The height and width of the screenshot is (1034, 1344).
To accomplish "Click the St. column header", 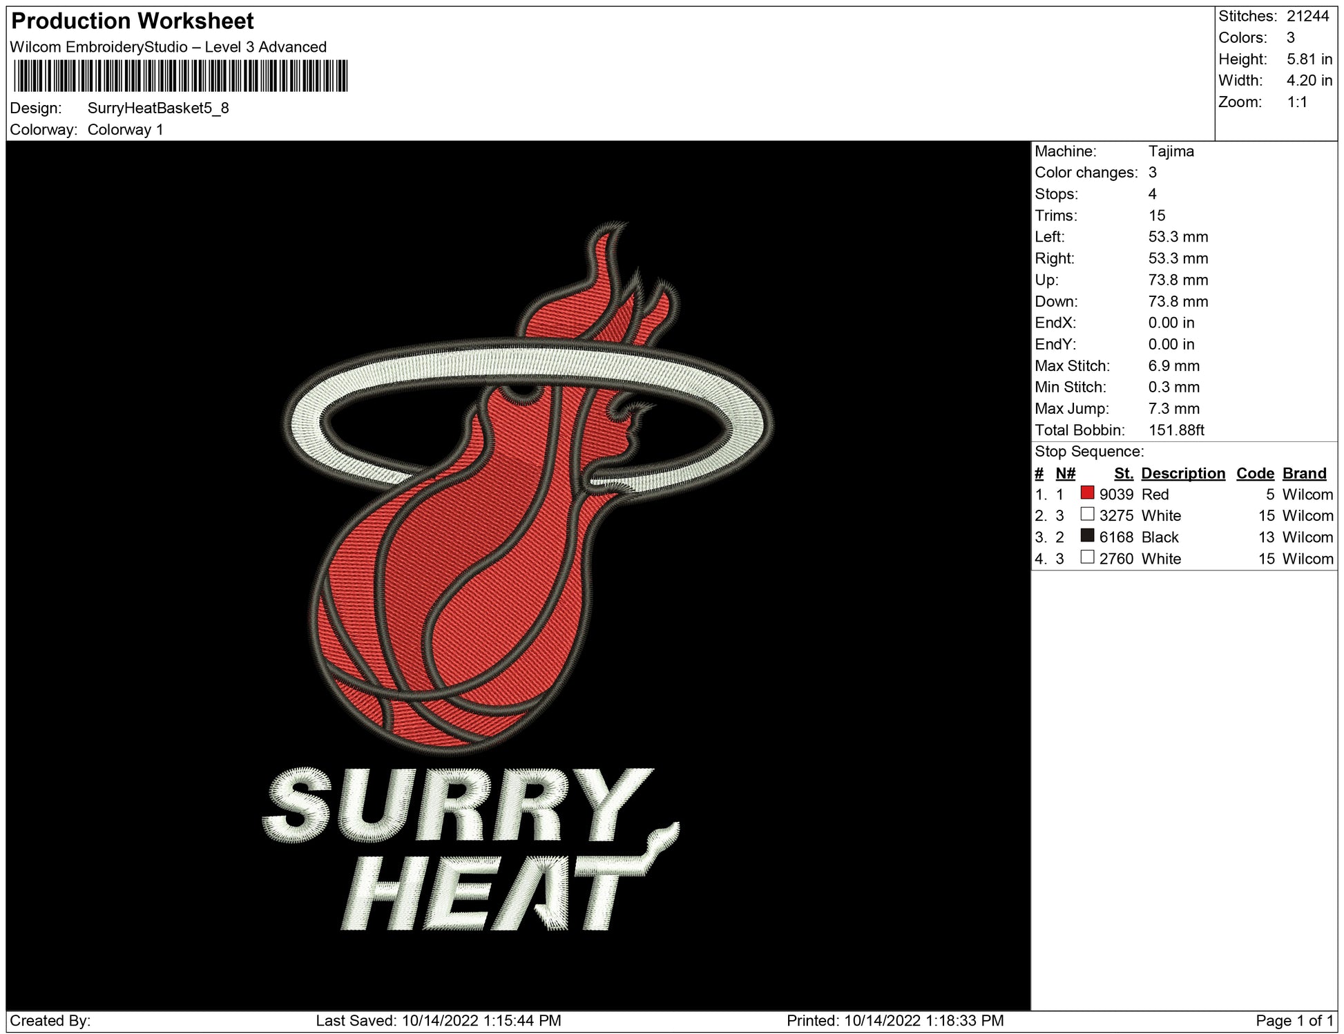I will point(1123,473).
